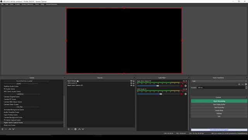Enable Studio Mode
Screen dimensions: 248x140
click(219, 110)
